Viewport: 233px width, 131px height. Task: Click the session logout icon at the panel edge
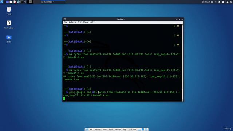tap(232, 2)
